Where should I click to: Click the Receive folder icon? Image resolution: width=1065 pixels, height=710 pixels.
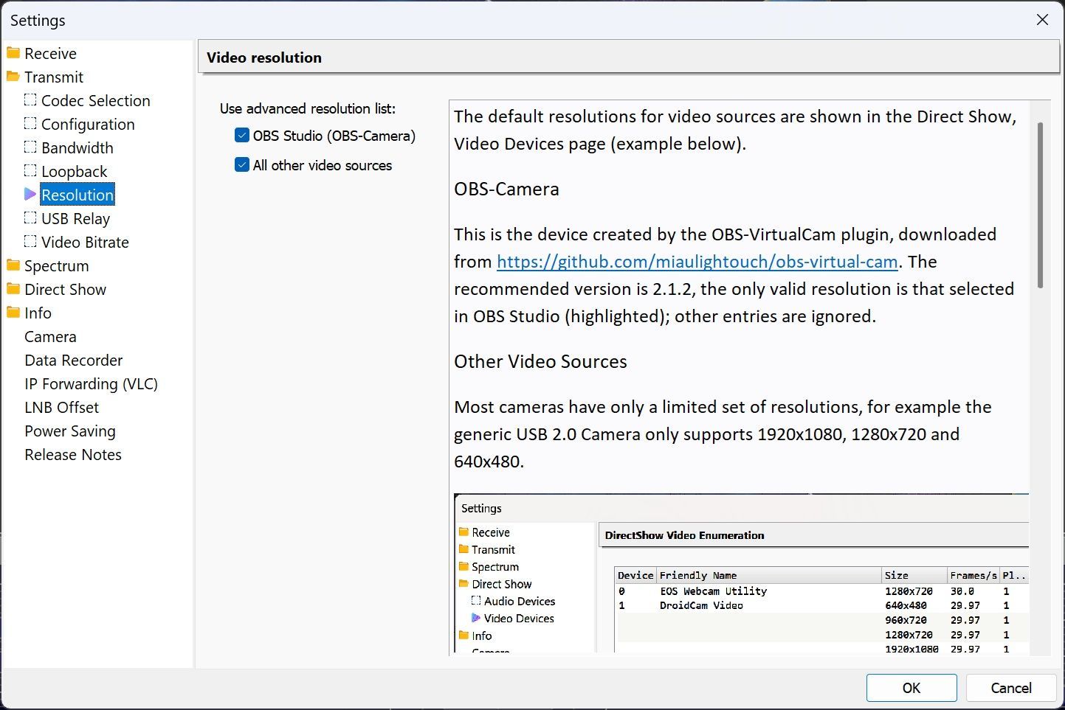coord(13,53)
